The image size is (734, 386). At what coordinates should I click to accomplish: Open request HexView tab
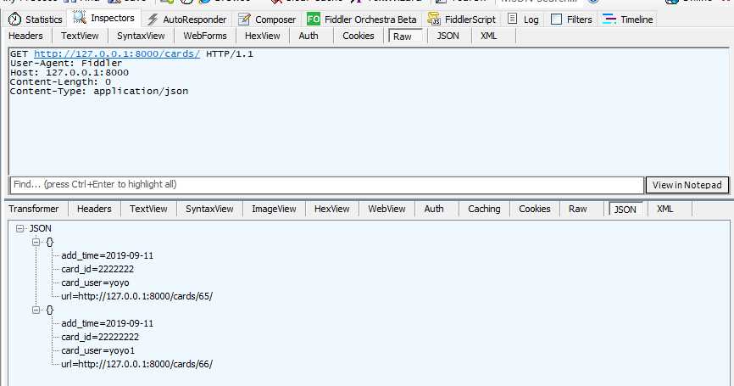[x=262, y=36]
